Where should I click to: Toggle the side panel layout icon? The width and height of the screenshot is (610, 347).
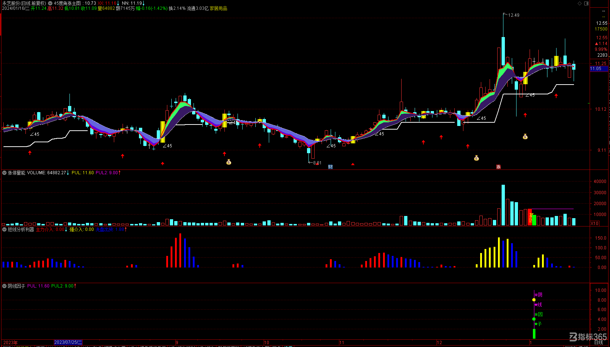pyautogui.click(x=586, y=3)
